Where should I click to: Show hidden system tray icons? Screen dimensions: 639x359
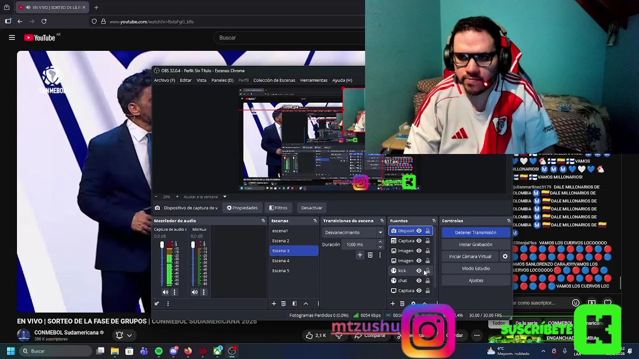pyautogui.click(x=543, y=351)
